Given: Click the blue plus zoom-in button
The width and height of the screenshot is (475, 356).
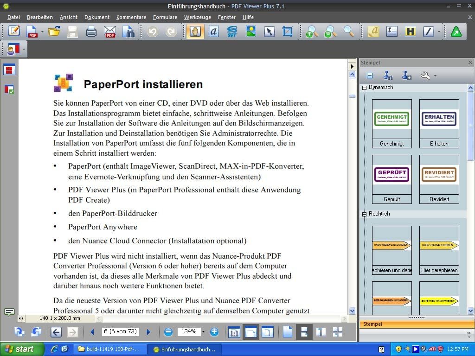Looking at the screenshot, I should (214, 332).
